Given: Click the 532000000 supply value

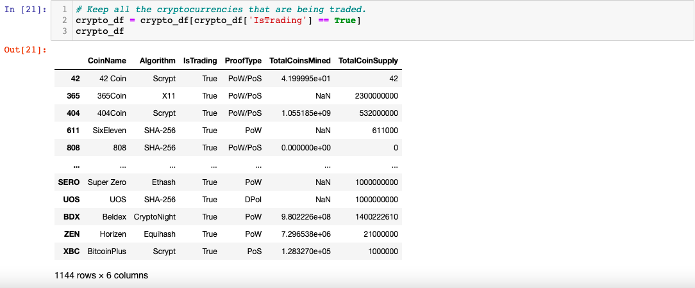Looking at the screenshot, I should [x=378, y=113].
